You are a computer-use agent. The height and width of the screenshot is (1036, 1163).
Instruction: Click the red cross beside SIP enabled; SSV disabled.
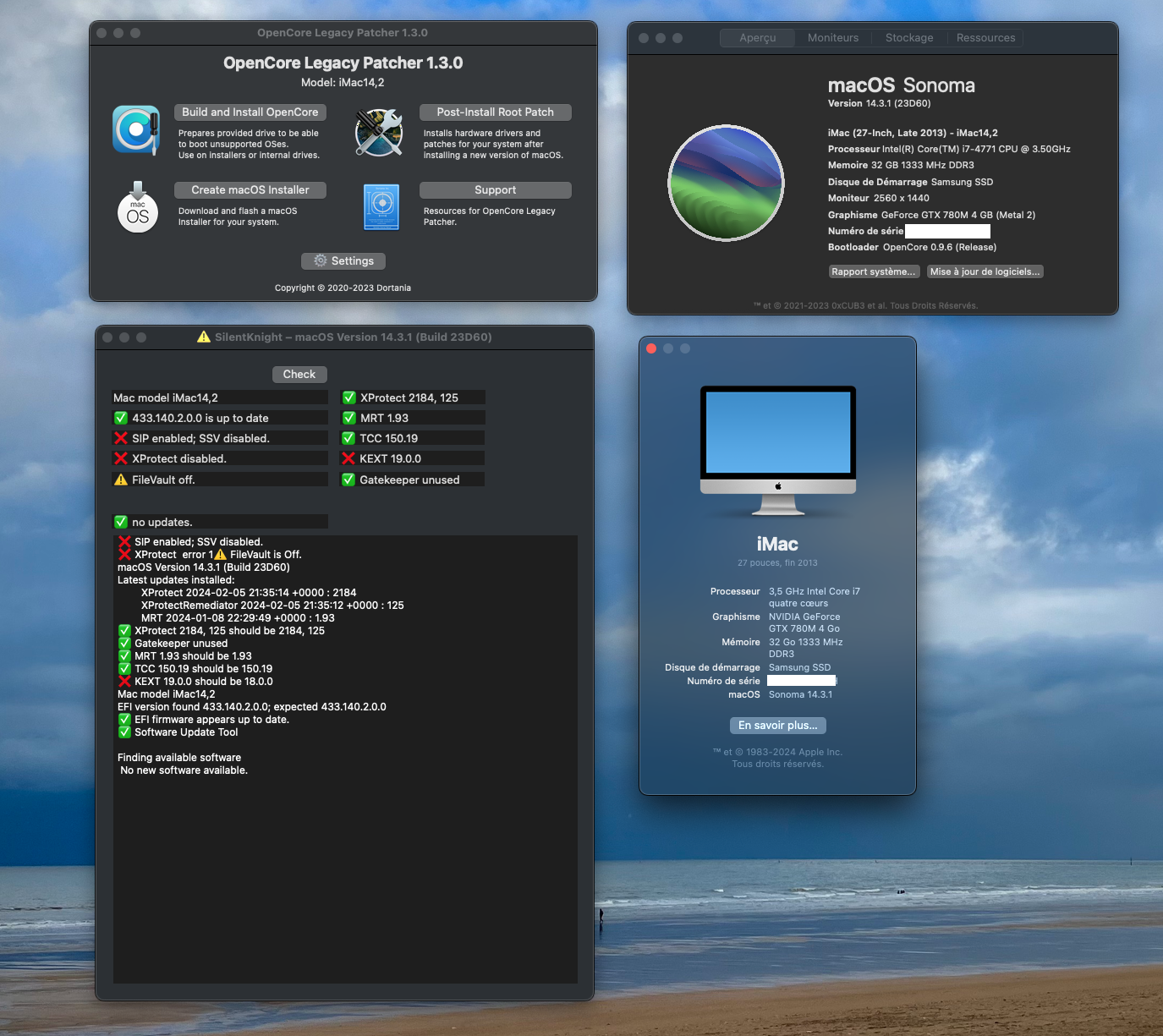(x=121, y=438)
